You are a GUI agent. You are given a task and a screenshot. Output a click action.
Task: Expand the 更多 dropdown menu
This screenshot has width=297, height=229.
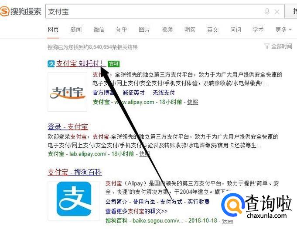[283, 30]
